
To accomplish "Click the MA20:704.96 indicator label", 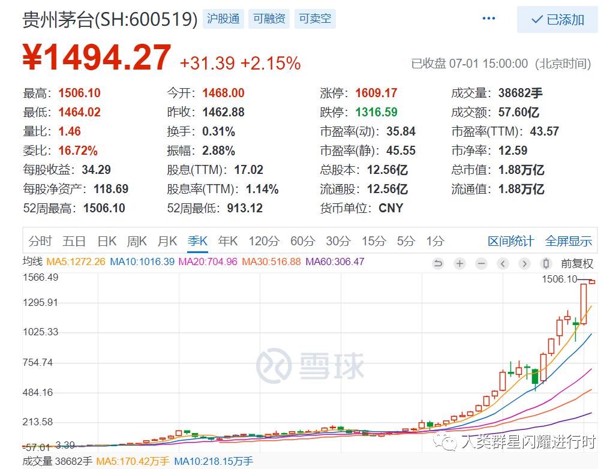I will [x=208, y=261].
